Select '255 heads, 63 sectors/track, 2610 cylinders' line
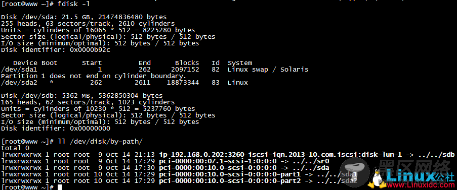This screenshot has height=190, width=457. [x=88, y=24]
